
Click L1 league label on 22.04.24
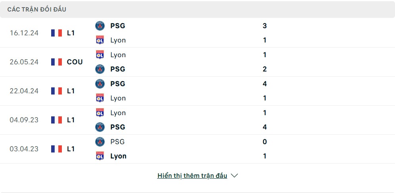(71, 91)
